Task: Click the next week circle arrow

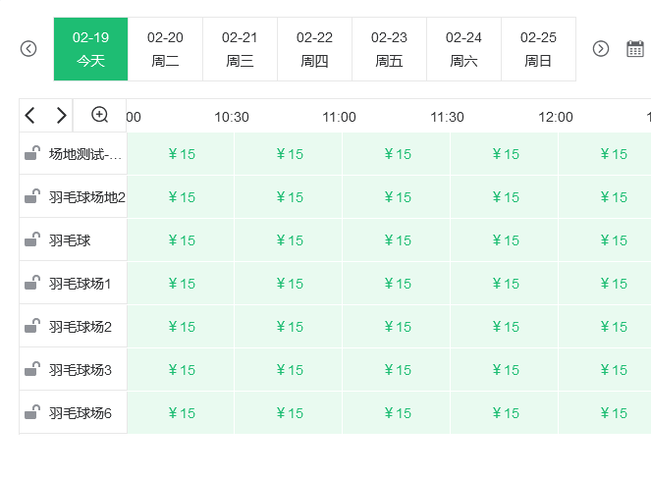Action: pos(601,48)
